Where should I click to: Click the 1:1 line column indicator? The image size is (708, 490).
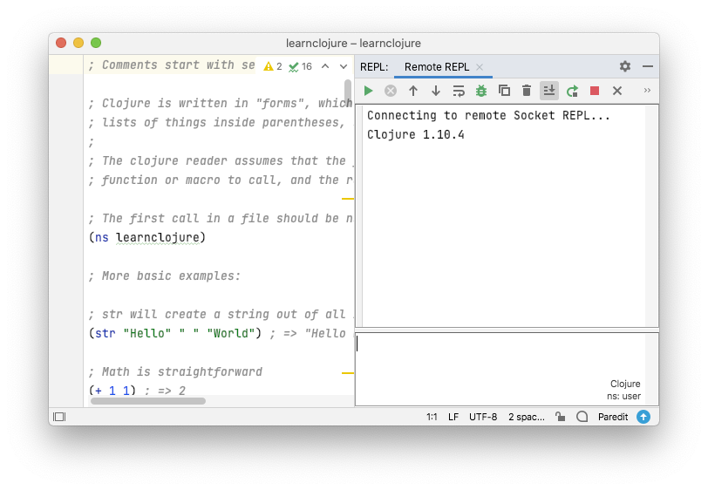tap(432, 417)
